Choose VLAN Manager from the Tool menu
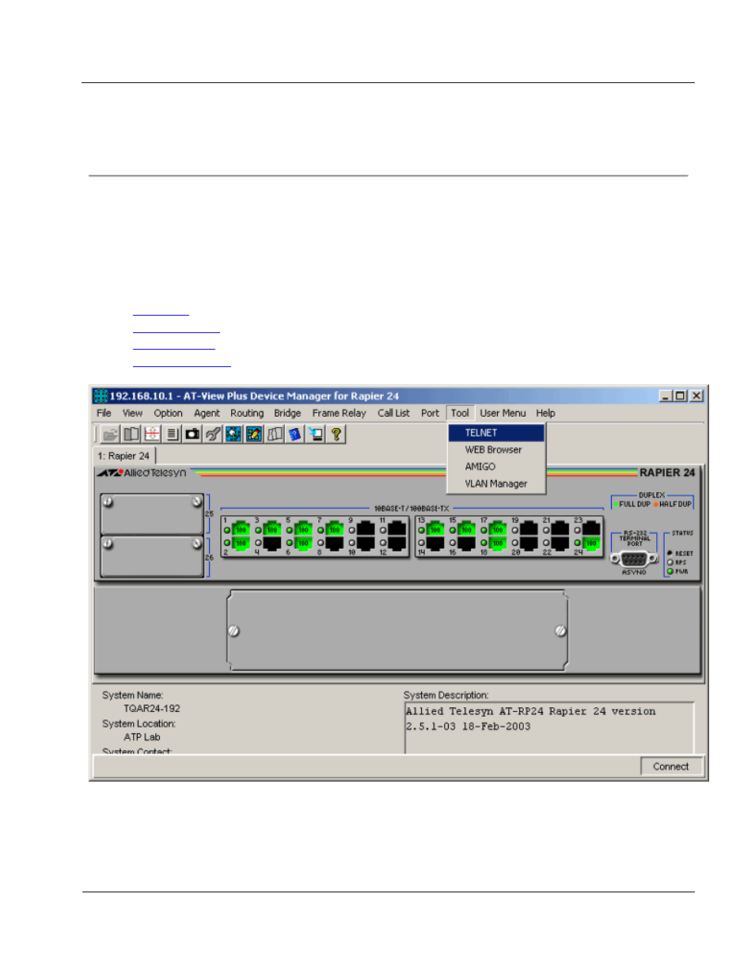This screenshot has width=755, height=977. point(496,483)
